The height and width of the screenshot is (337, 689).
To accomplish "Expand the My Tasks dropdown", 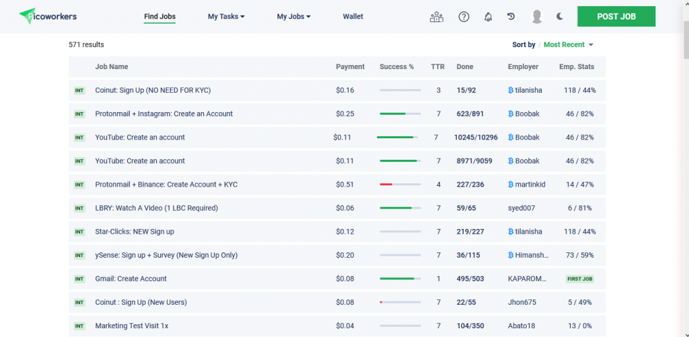I will (x=226, y=16).
